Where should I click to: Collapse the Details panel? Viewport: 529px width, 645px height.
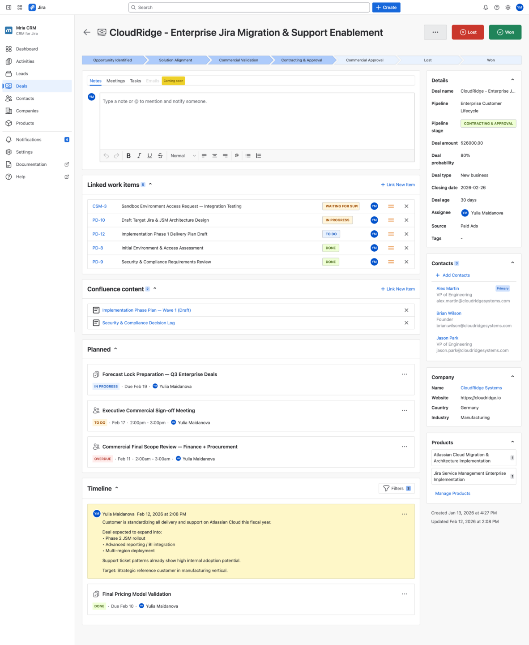tap(512, 80)
